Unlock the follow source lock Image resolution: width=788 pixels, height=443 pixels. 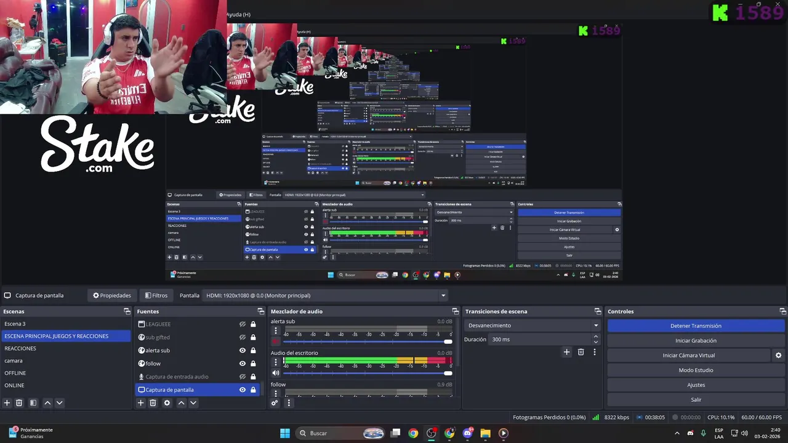click(x=253, y=364)
